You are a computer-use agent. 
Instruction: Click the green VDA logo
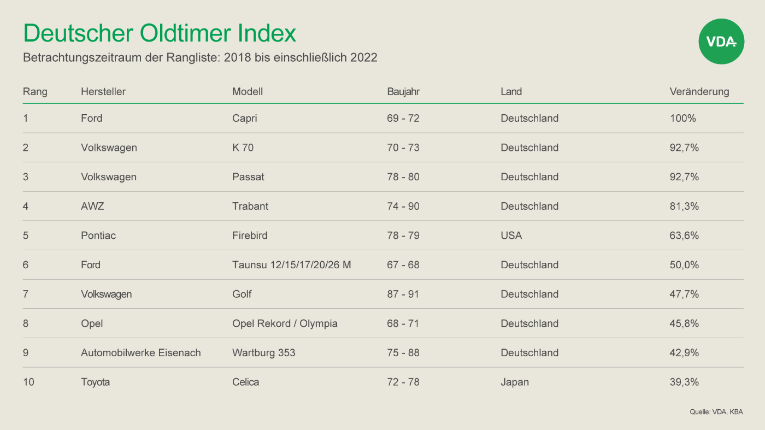point(721,42)
